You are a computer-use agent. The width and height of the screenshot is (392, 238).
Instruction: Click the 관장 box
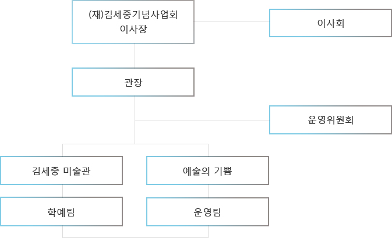point(133,82)
